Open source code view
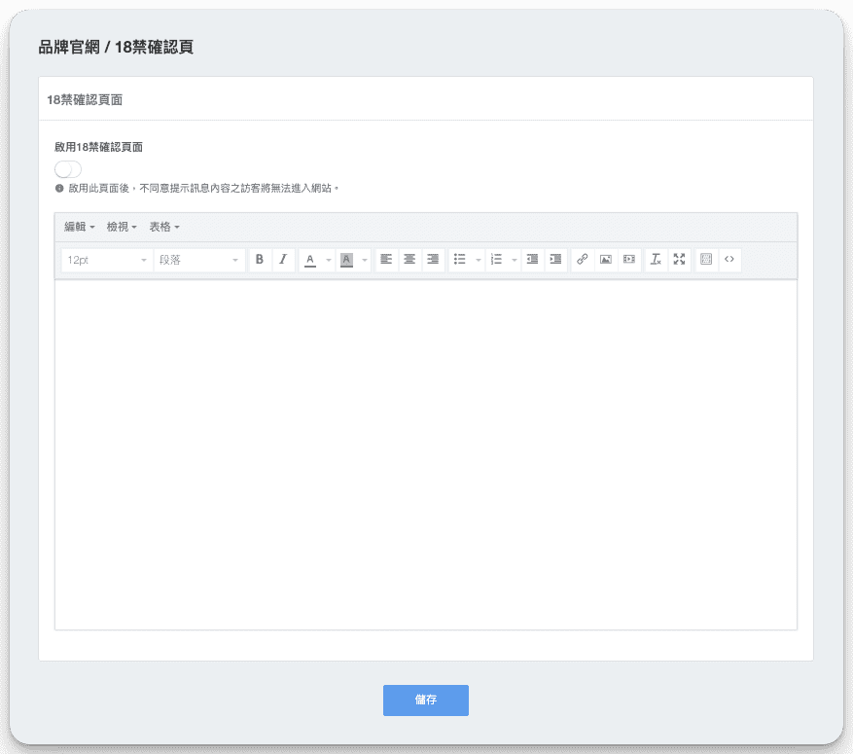The width and height of the screenshot is (853, 754). [729, 260]
